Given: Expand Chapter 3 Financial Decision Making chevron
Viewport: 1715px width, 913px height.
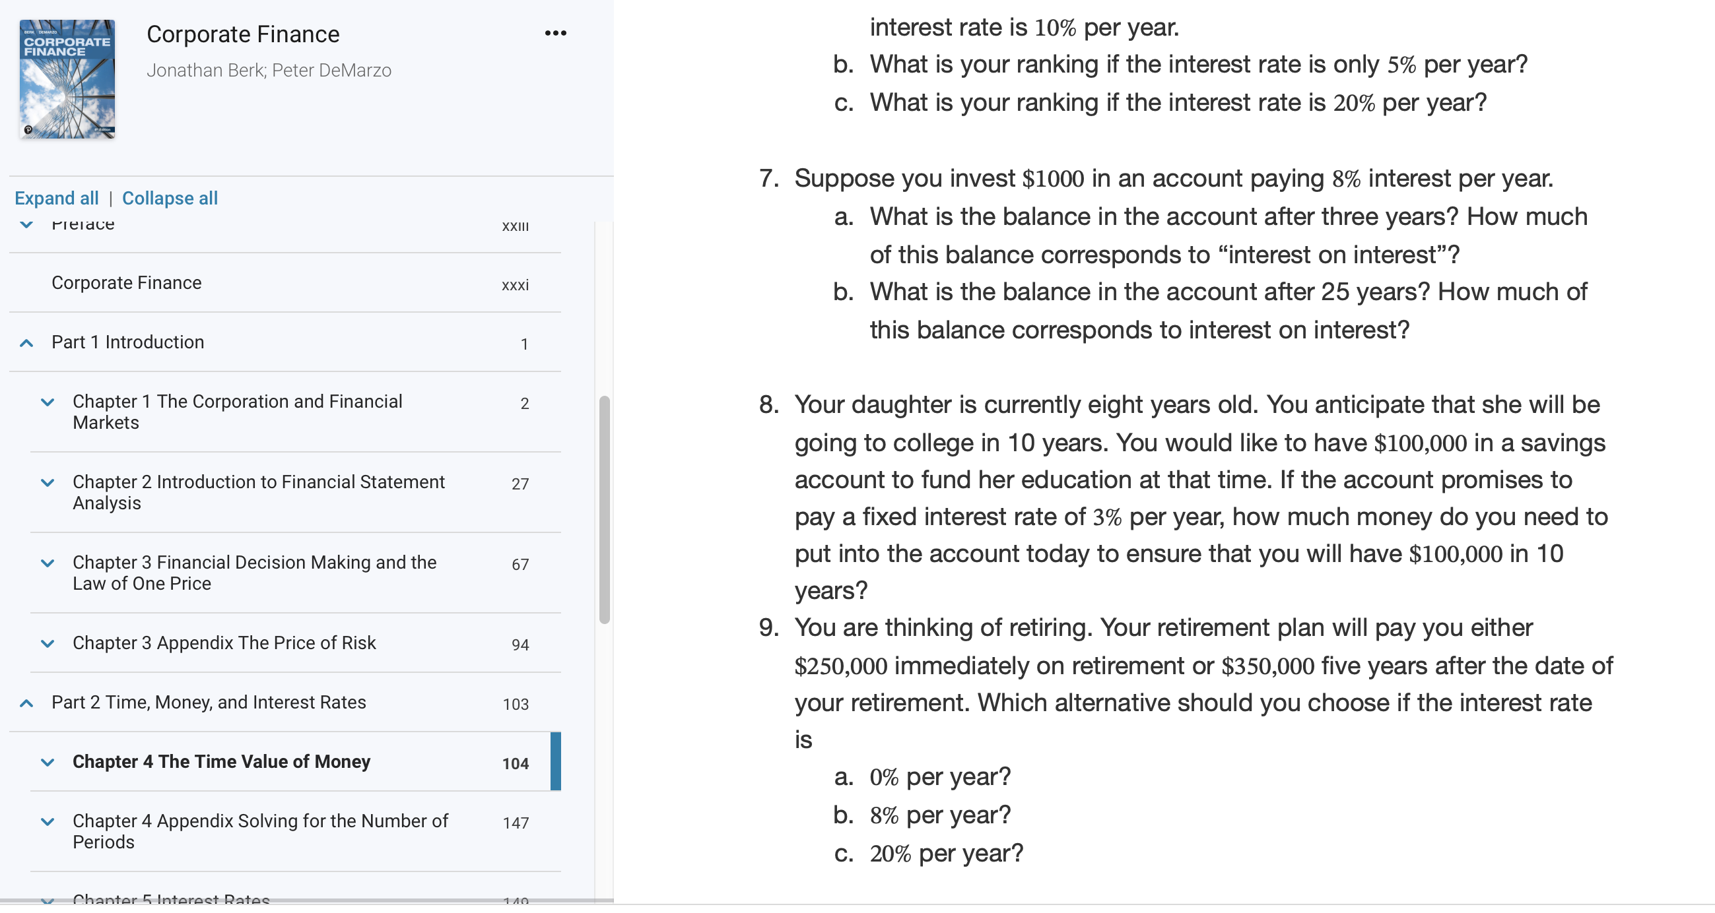Looking at the screenshot, I should click(x=48, y=563).
